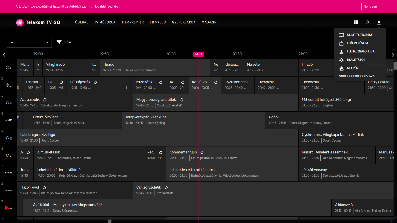Open the További részletek link

coord(107,7)
